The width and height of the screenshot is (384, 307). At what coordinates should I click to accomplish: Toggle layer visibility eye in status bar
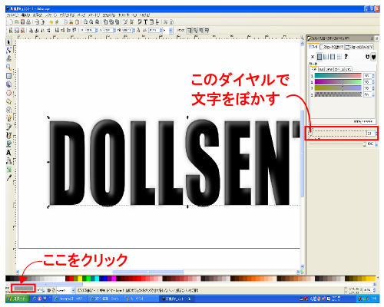pyautogui.click(x=48, y=290)
